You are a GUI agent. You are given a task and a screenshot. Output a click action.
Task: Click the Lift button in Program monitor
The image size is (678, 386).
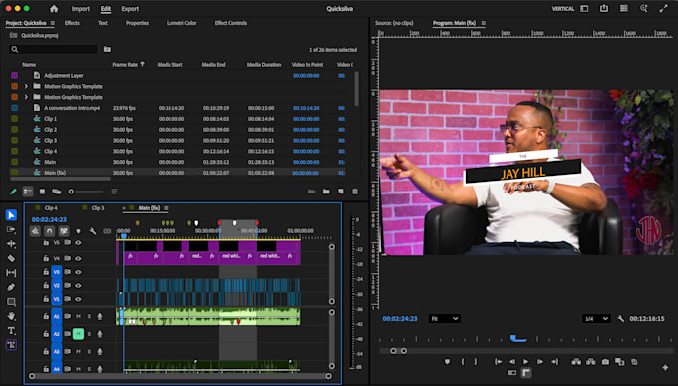(x=576, y=362)
